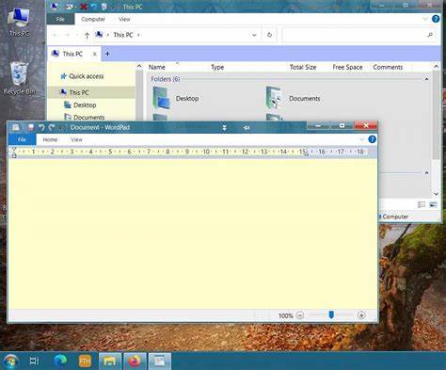Click the WordPad ruler at the 10 mark

tap(206, 152)
